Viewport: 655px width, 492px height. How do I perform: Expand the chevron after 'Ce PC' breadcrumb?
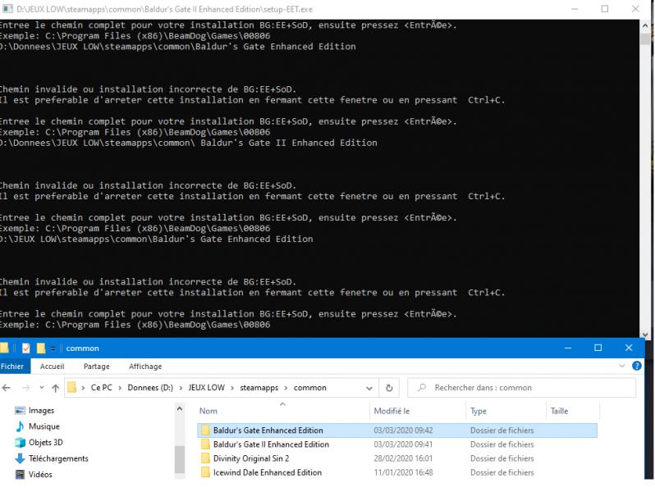[x=120, y=388]
